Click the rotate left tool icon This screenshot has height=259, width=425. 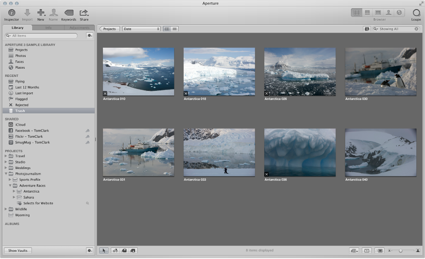click(115, 251)
